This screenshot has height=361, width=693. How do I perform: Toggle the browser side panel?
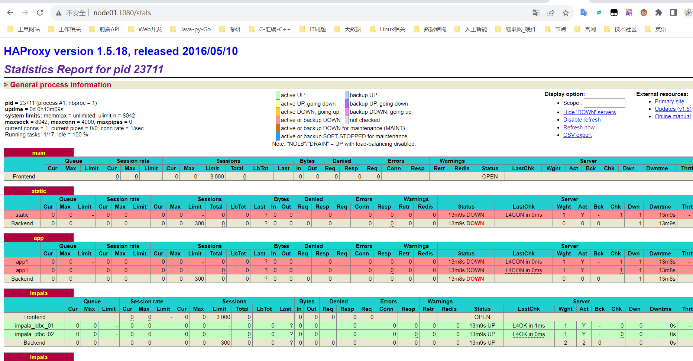[x=673, y=13]
